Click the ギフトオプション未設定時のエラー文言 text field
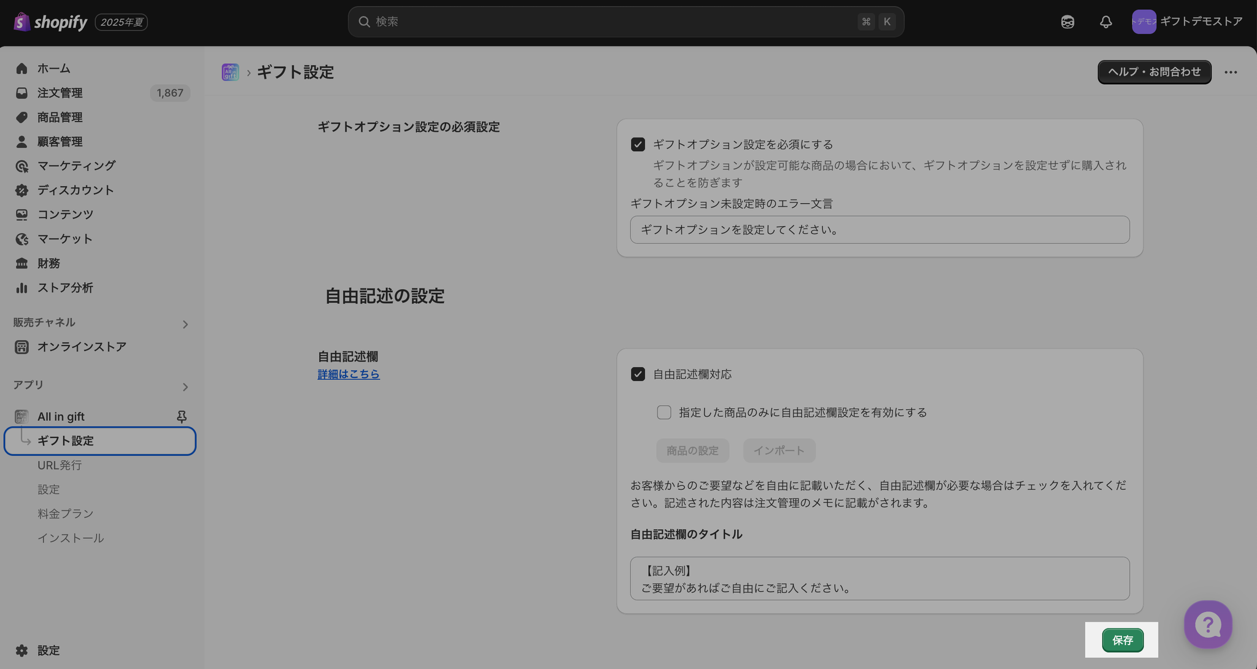Viewport: 1257px width, 669px height. [x=879, y=230]
